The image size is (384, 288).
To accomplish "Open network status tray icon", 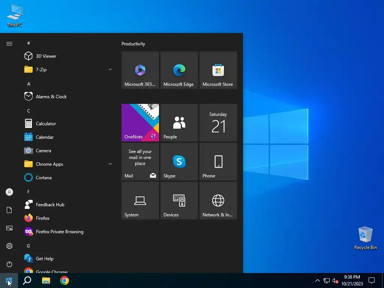I will click(327, 280).
